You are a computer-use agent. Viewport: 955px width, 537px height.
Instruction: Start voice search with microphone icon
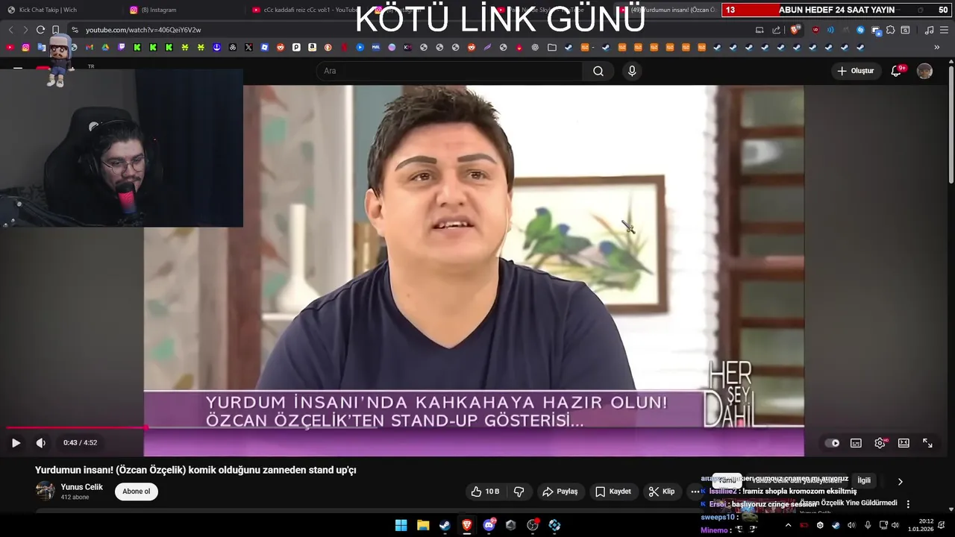(632, 71)
